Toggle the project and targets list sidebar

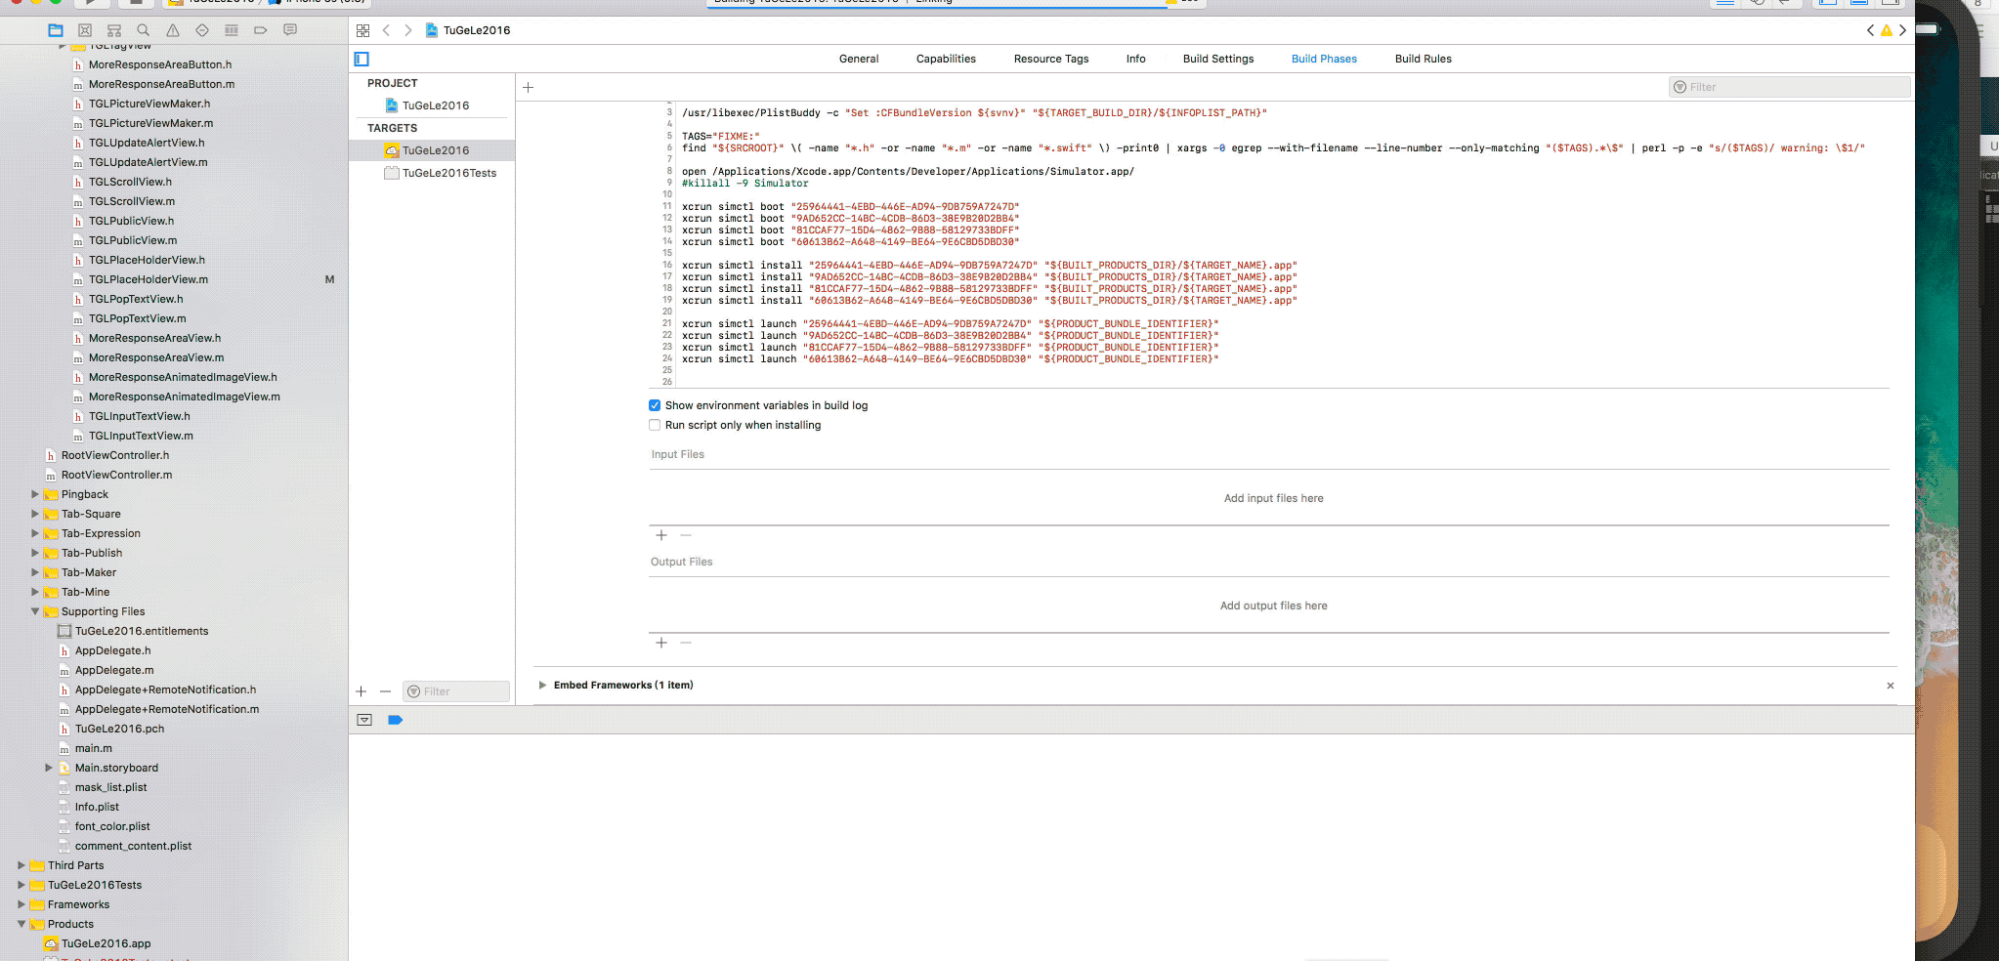coord(362,59)
